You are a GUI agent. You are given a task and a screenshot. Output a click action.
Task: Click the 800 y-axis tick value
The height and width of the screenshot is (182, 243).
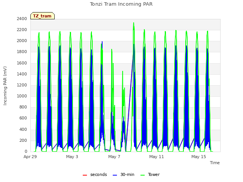click(x=23, y=107)
